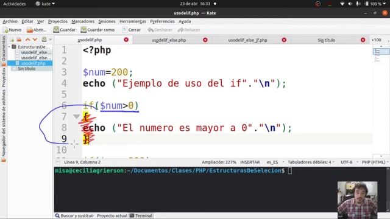Open the Proyectos side panel tab
The width and height of the screenshot is (390, 219).
(x=4, y=77)
